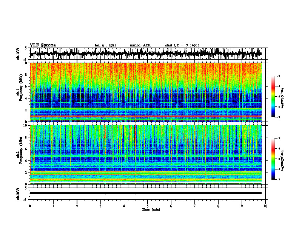Click the "start UT = 7:40:1" header text
This screenshot has height=231, width=299.
click(182, 45)
